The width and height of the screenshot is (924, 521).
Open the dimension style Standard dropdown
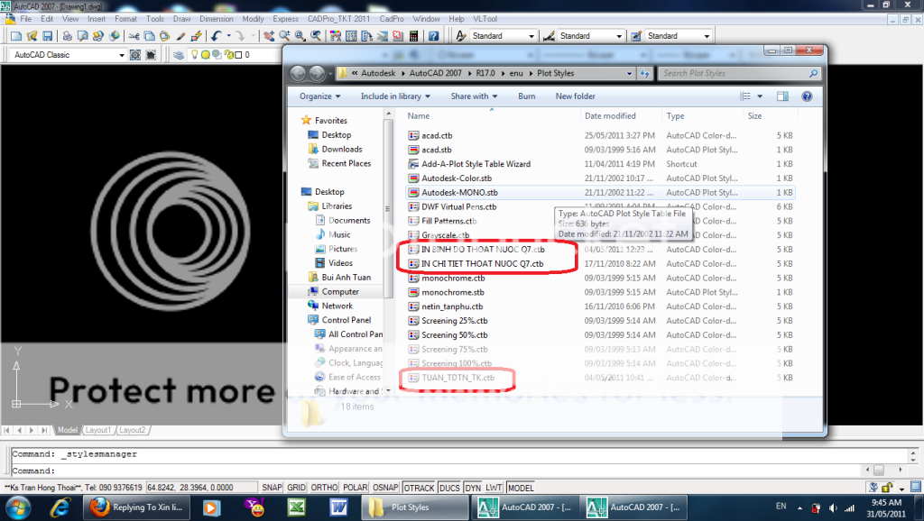[x=619, y=36]
